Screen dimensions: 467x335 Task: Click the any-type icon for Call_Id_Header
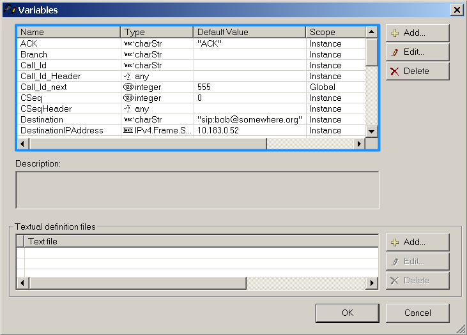tap(128, 76)
